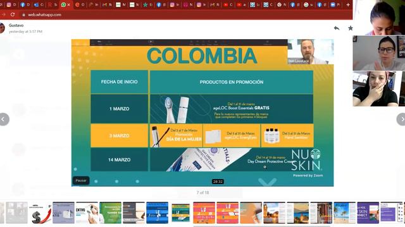Switch to the green star icon tab
Screen dimensions: 405x227
click(x=145, y=4)
